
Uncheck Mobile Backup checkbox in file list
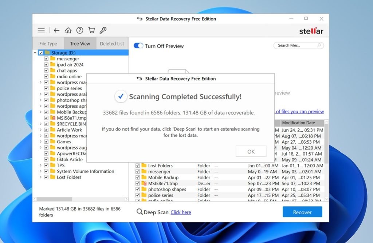coord(137,178)
